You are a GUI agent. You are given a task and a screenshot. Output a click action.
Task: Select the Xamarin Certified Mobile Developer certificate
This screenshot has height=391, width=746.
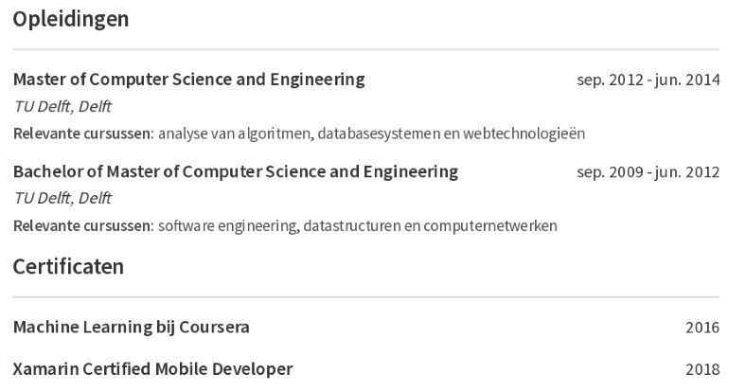click(x=152, y=369)
